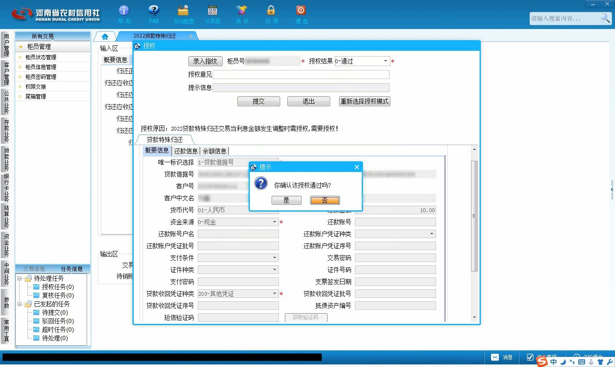
Task: Click the 授权 window vertical scrollbar thumb
Action: (474, 216)
